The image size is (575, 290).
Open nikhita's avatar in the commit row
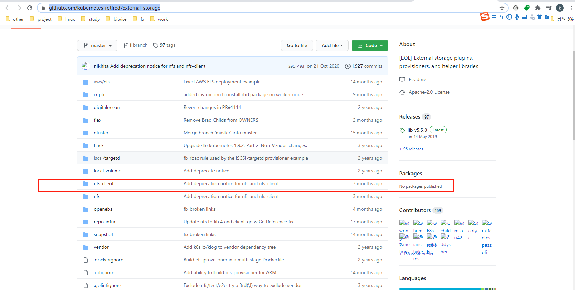point(85,66)
